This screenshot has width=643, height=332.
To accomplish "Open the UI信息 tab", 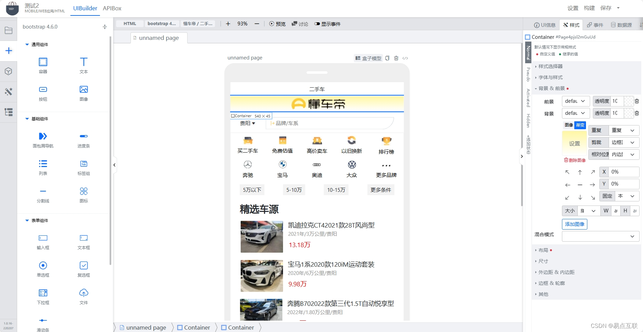I will tap(545, 25).
